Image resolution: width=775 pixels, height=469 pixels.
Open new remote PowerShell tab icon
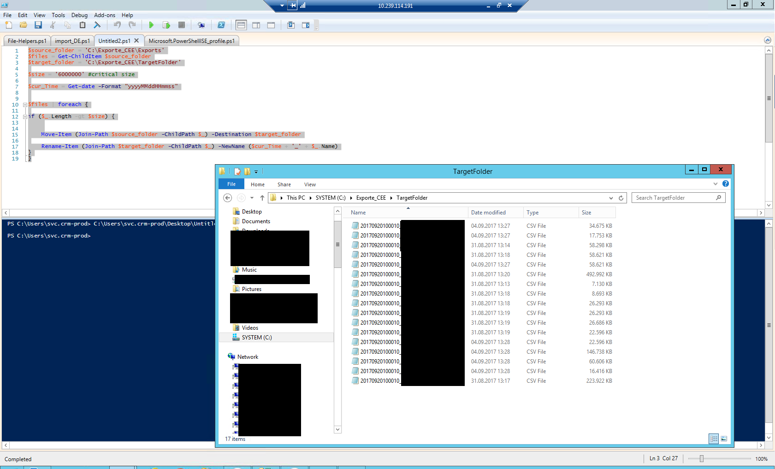(201, 25)
